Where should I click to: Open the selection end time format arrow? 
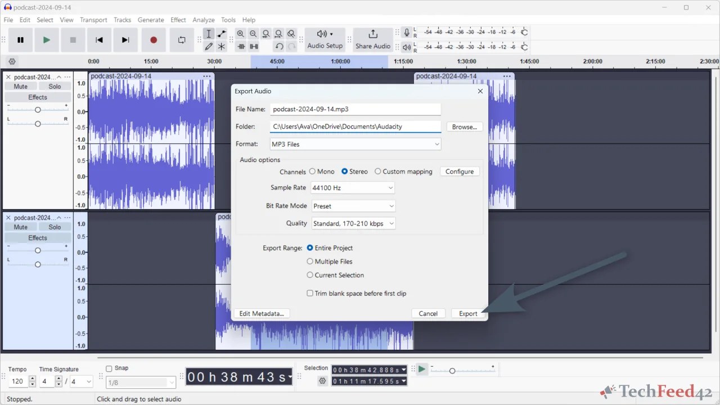pyautogui.click(x=404, y=381)
